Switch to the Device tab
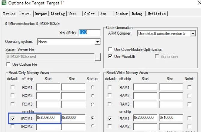This screenshot has height=132, width=201. coord(9,14)
